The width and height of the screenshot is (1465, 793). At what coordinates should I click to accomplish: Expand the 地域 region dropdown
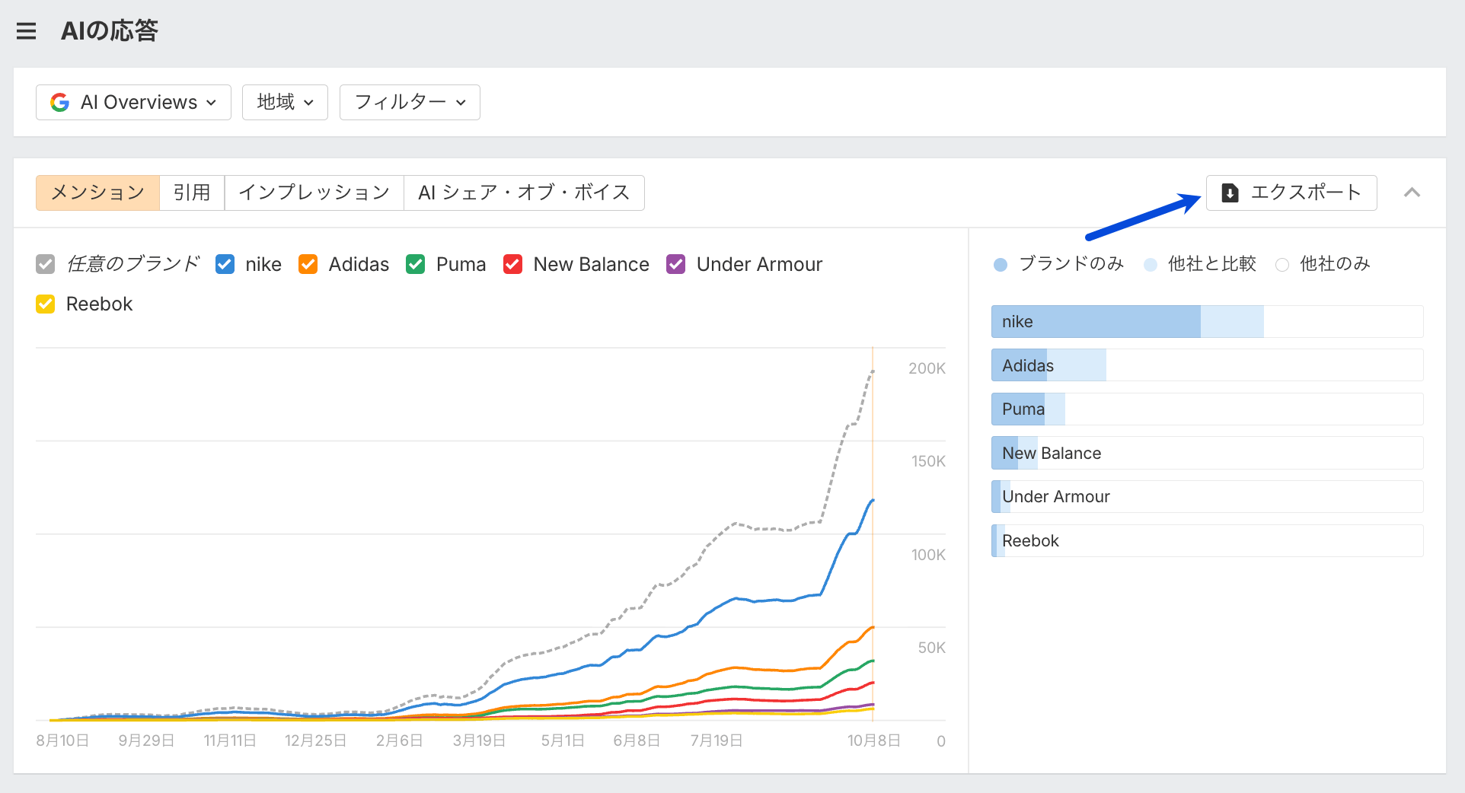point(285,103)
